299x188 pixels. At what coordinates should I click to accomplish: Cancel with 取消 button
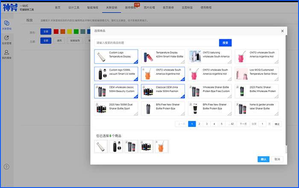coord(277,159)
